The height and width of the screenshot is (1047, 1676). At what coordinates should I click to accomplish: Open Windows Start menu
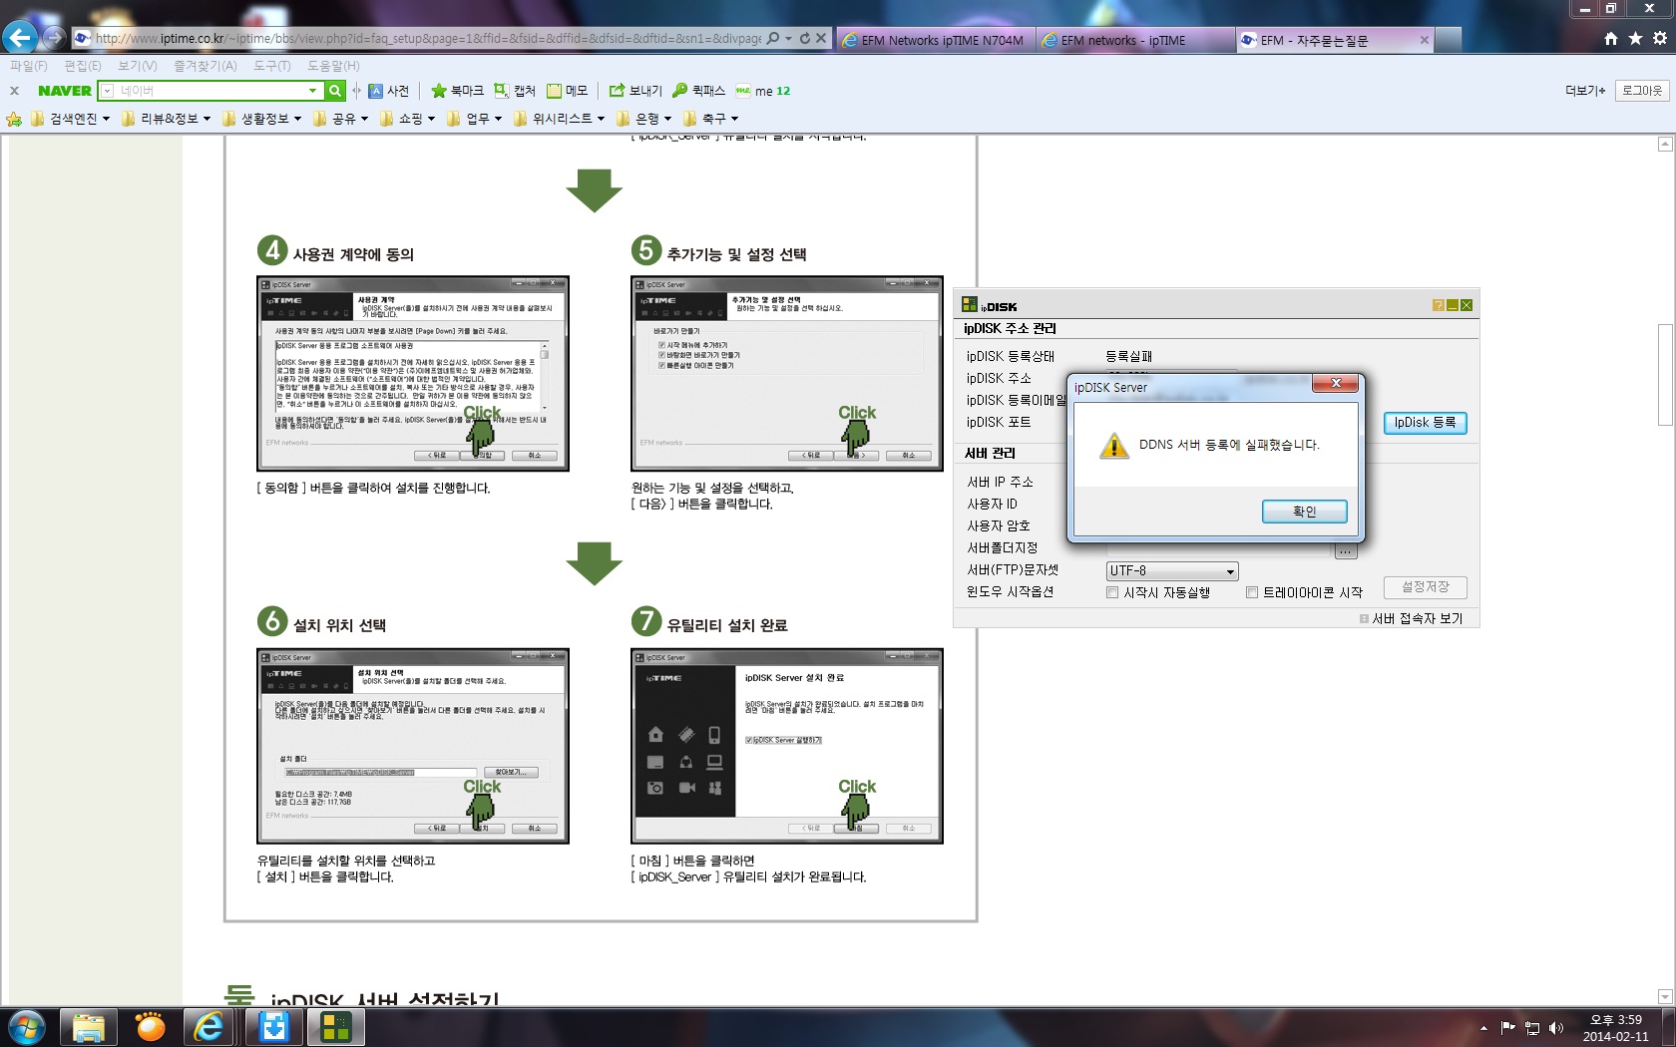[26, 1027]
